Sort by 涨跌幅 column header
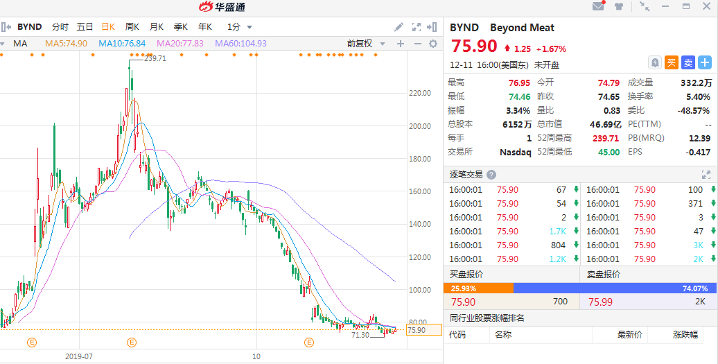 (x=685, y=335)
